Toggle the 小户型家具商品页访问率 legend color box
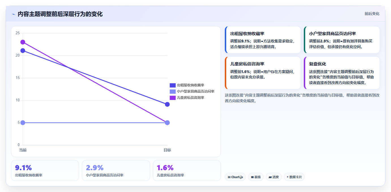This screenshot has height=192, width=391. point(173,91)
